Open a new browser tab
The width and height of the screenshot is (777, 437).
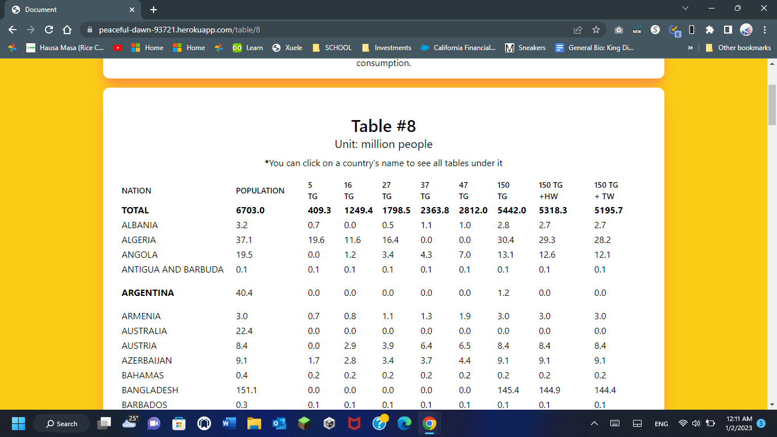(154, 10)
